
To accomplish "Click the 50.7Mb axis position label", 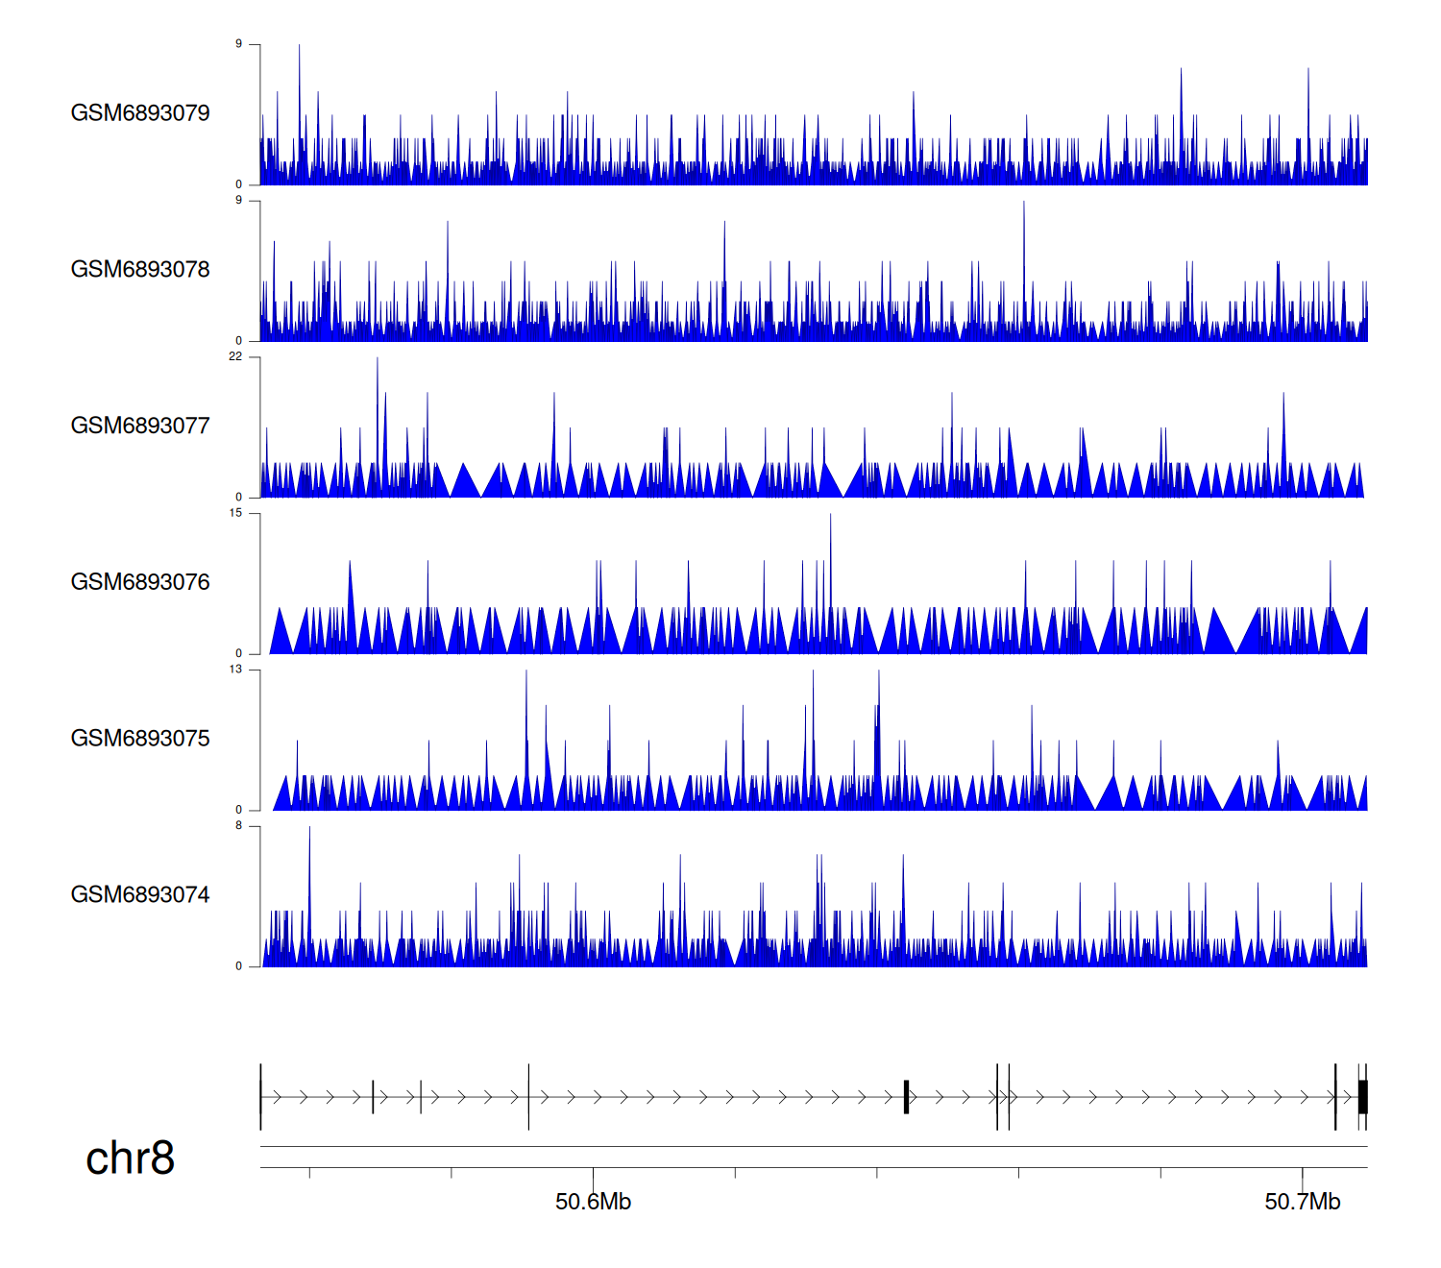I will [1302, 1203].
